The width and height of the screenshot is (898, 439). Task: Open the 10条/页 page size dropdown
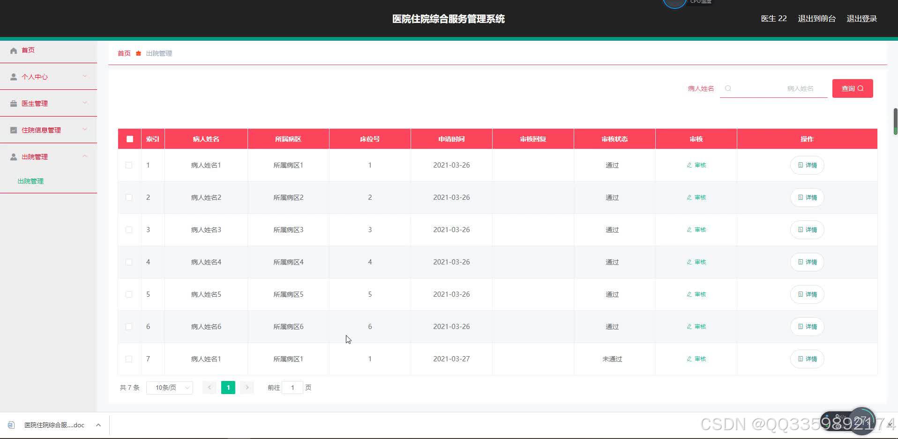pos(170,388)
